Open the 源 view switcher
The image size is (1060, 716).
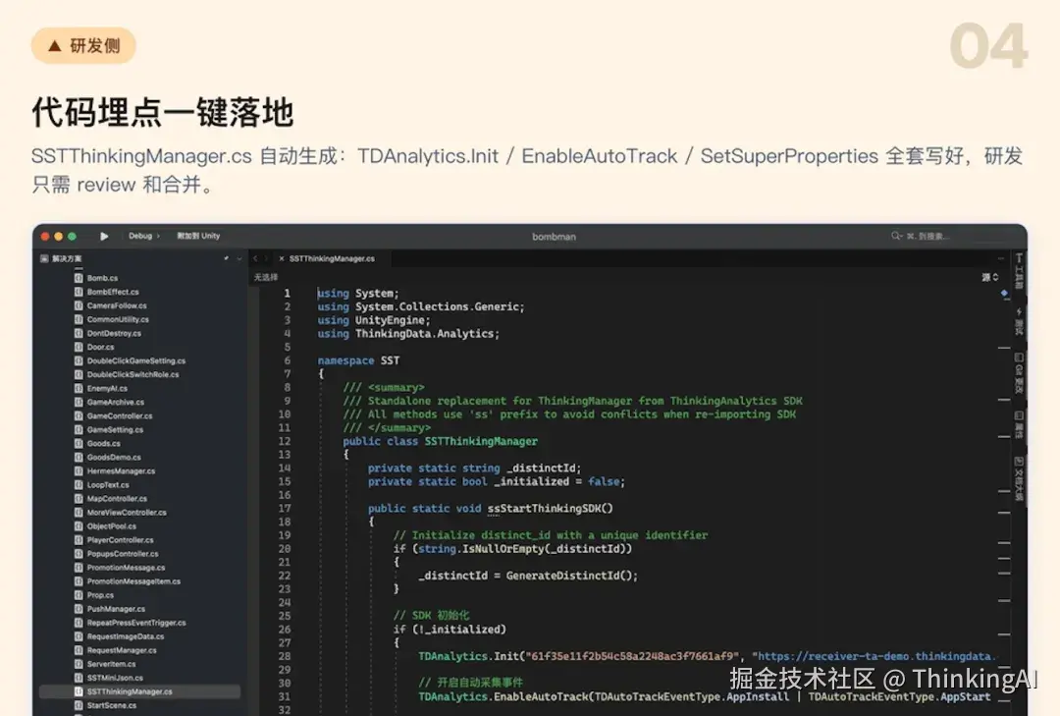click(x=990, y=278)
